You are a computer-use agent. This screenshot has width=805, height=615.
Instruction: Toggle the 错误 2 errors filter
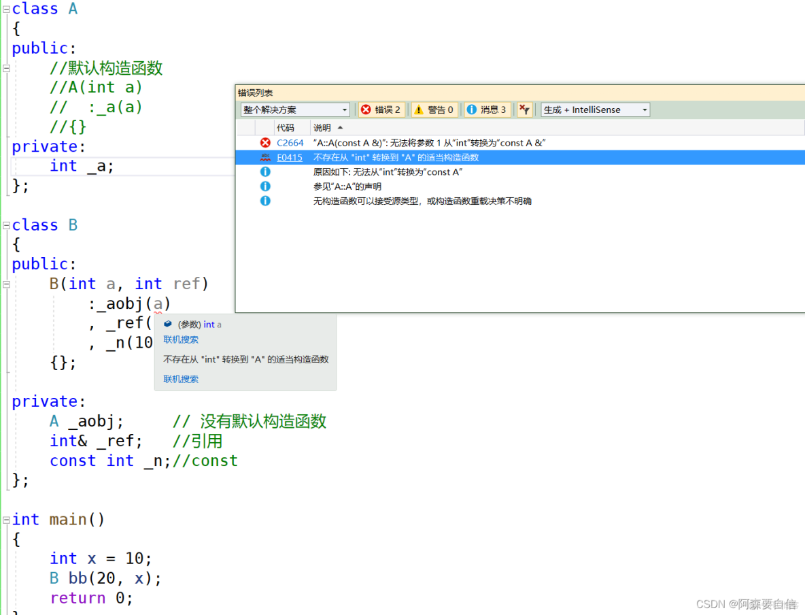click(381, 110)
